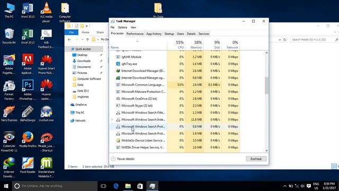Switch to the Users tab

pyautogui.click(x=180, y=34)
